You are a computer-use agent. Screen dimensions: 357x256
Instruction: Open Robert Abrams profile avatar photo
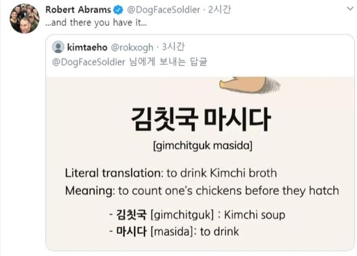pyautogui.click(x=25, y=18)
